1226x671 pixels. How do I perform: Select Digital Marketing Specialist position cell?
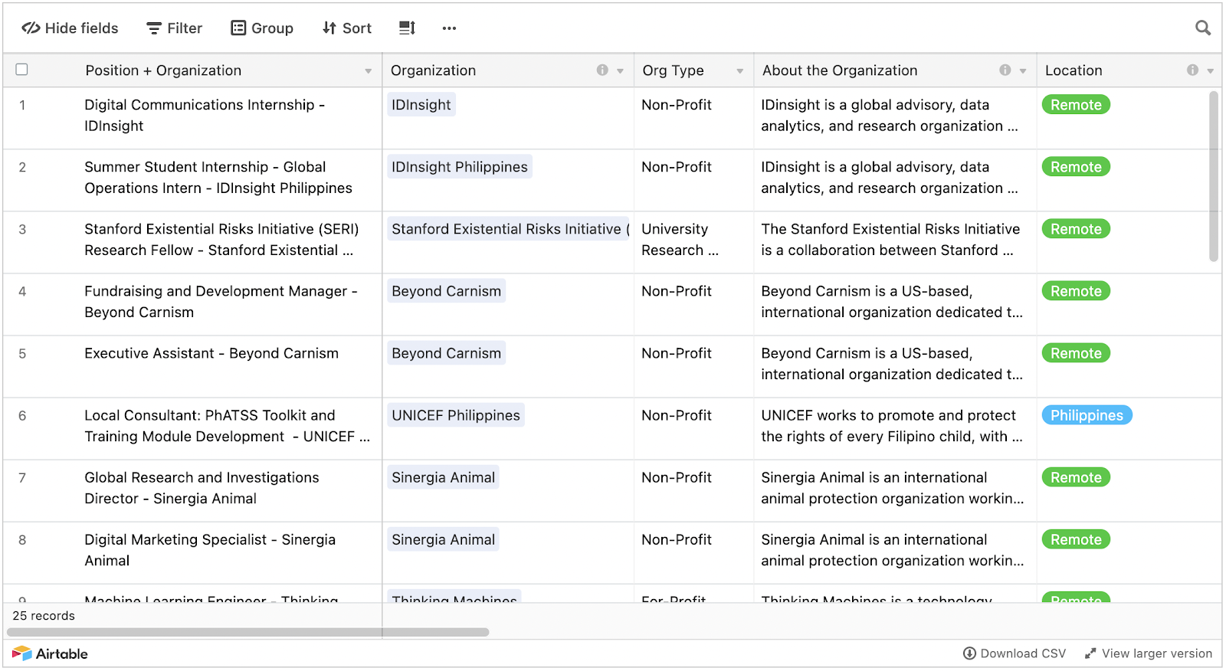click(x=230, y=552)
